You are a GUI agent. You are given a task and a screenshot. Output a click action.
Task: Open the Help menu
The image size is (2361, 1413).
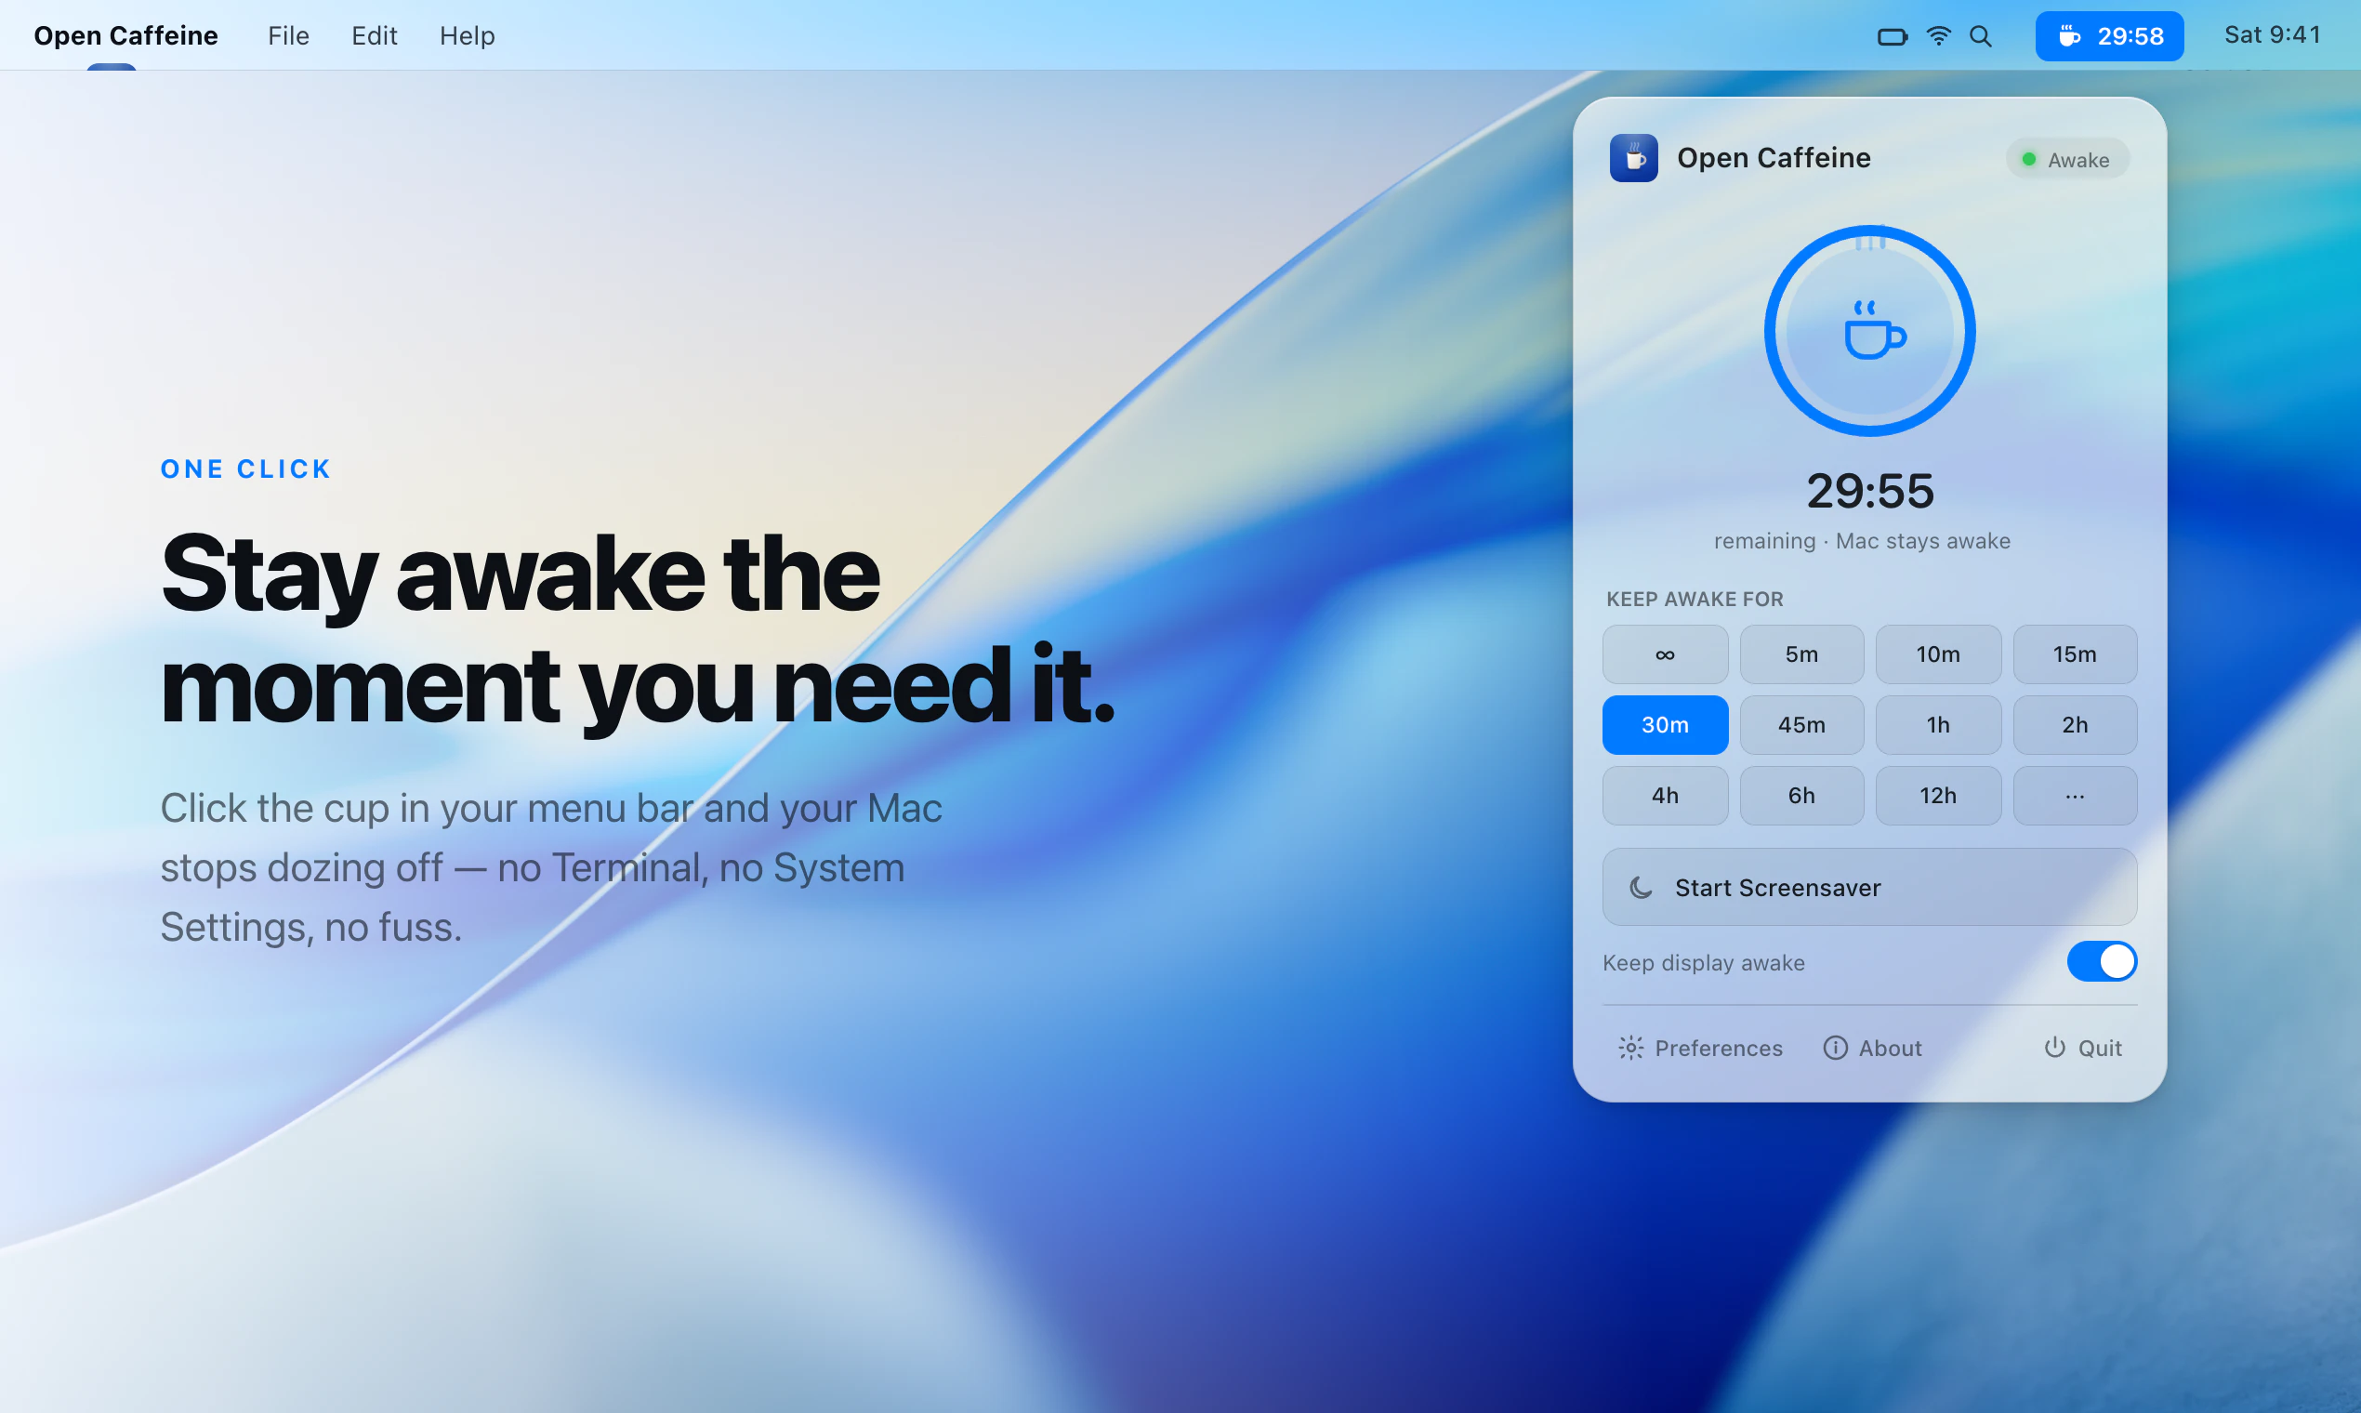[x=468, y=36]
